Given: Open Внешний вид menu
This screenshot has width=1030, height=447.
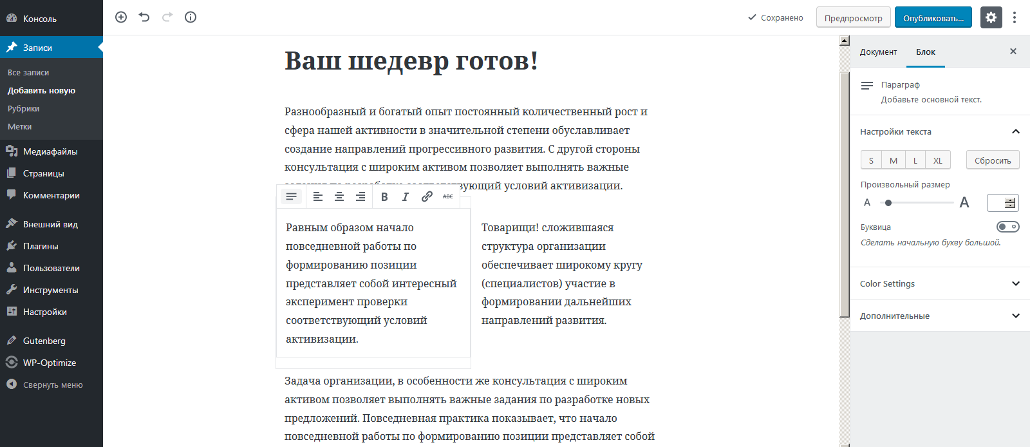Looking at the screenshot, I should tap(51, 224).
